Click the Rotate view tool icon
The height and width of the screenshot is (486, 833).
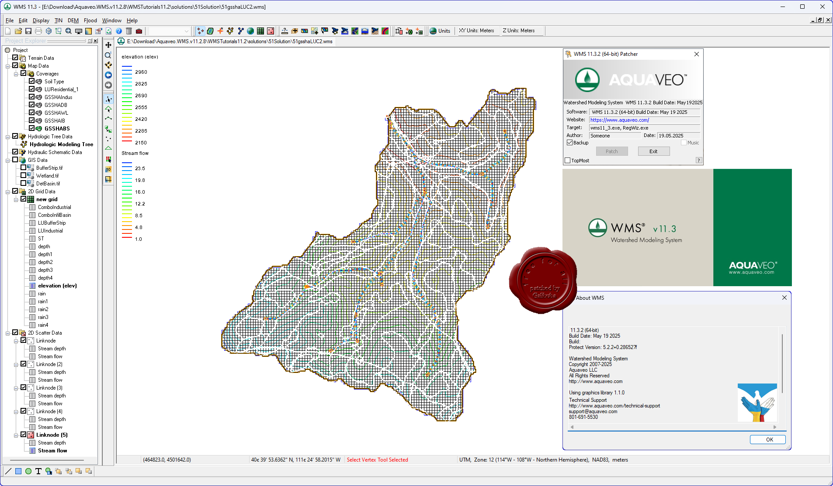(x=108, y=65)
